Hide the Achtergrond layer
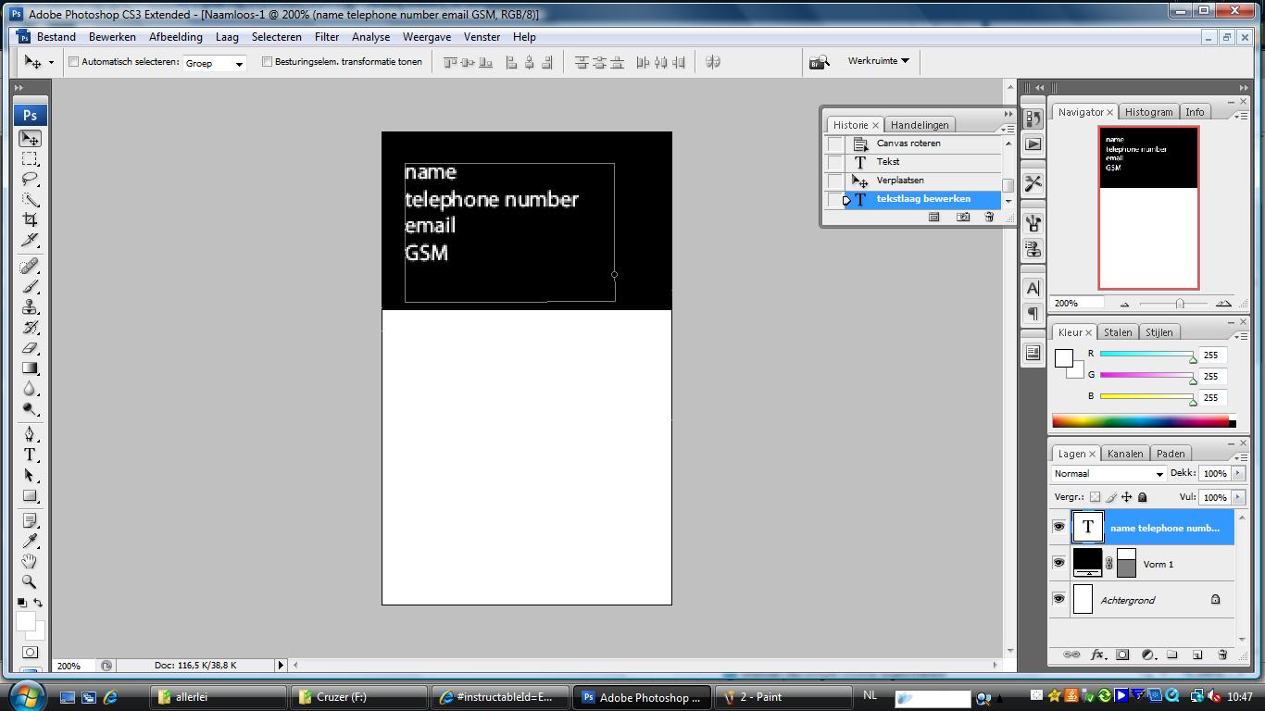The width and height of the screenshot is (1265, 711). click(1058, 599)
